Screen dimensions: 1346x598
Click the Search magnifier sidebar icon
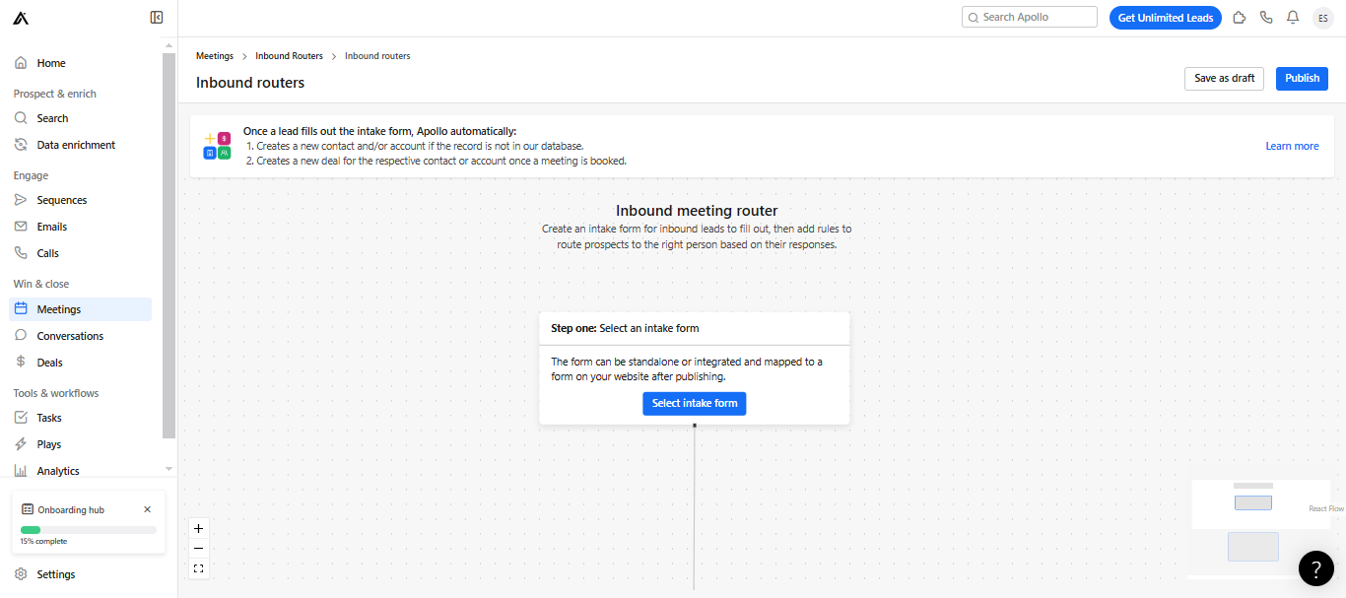point(21,118)
